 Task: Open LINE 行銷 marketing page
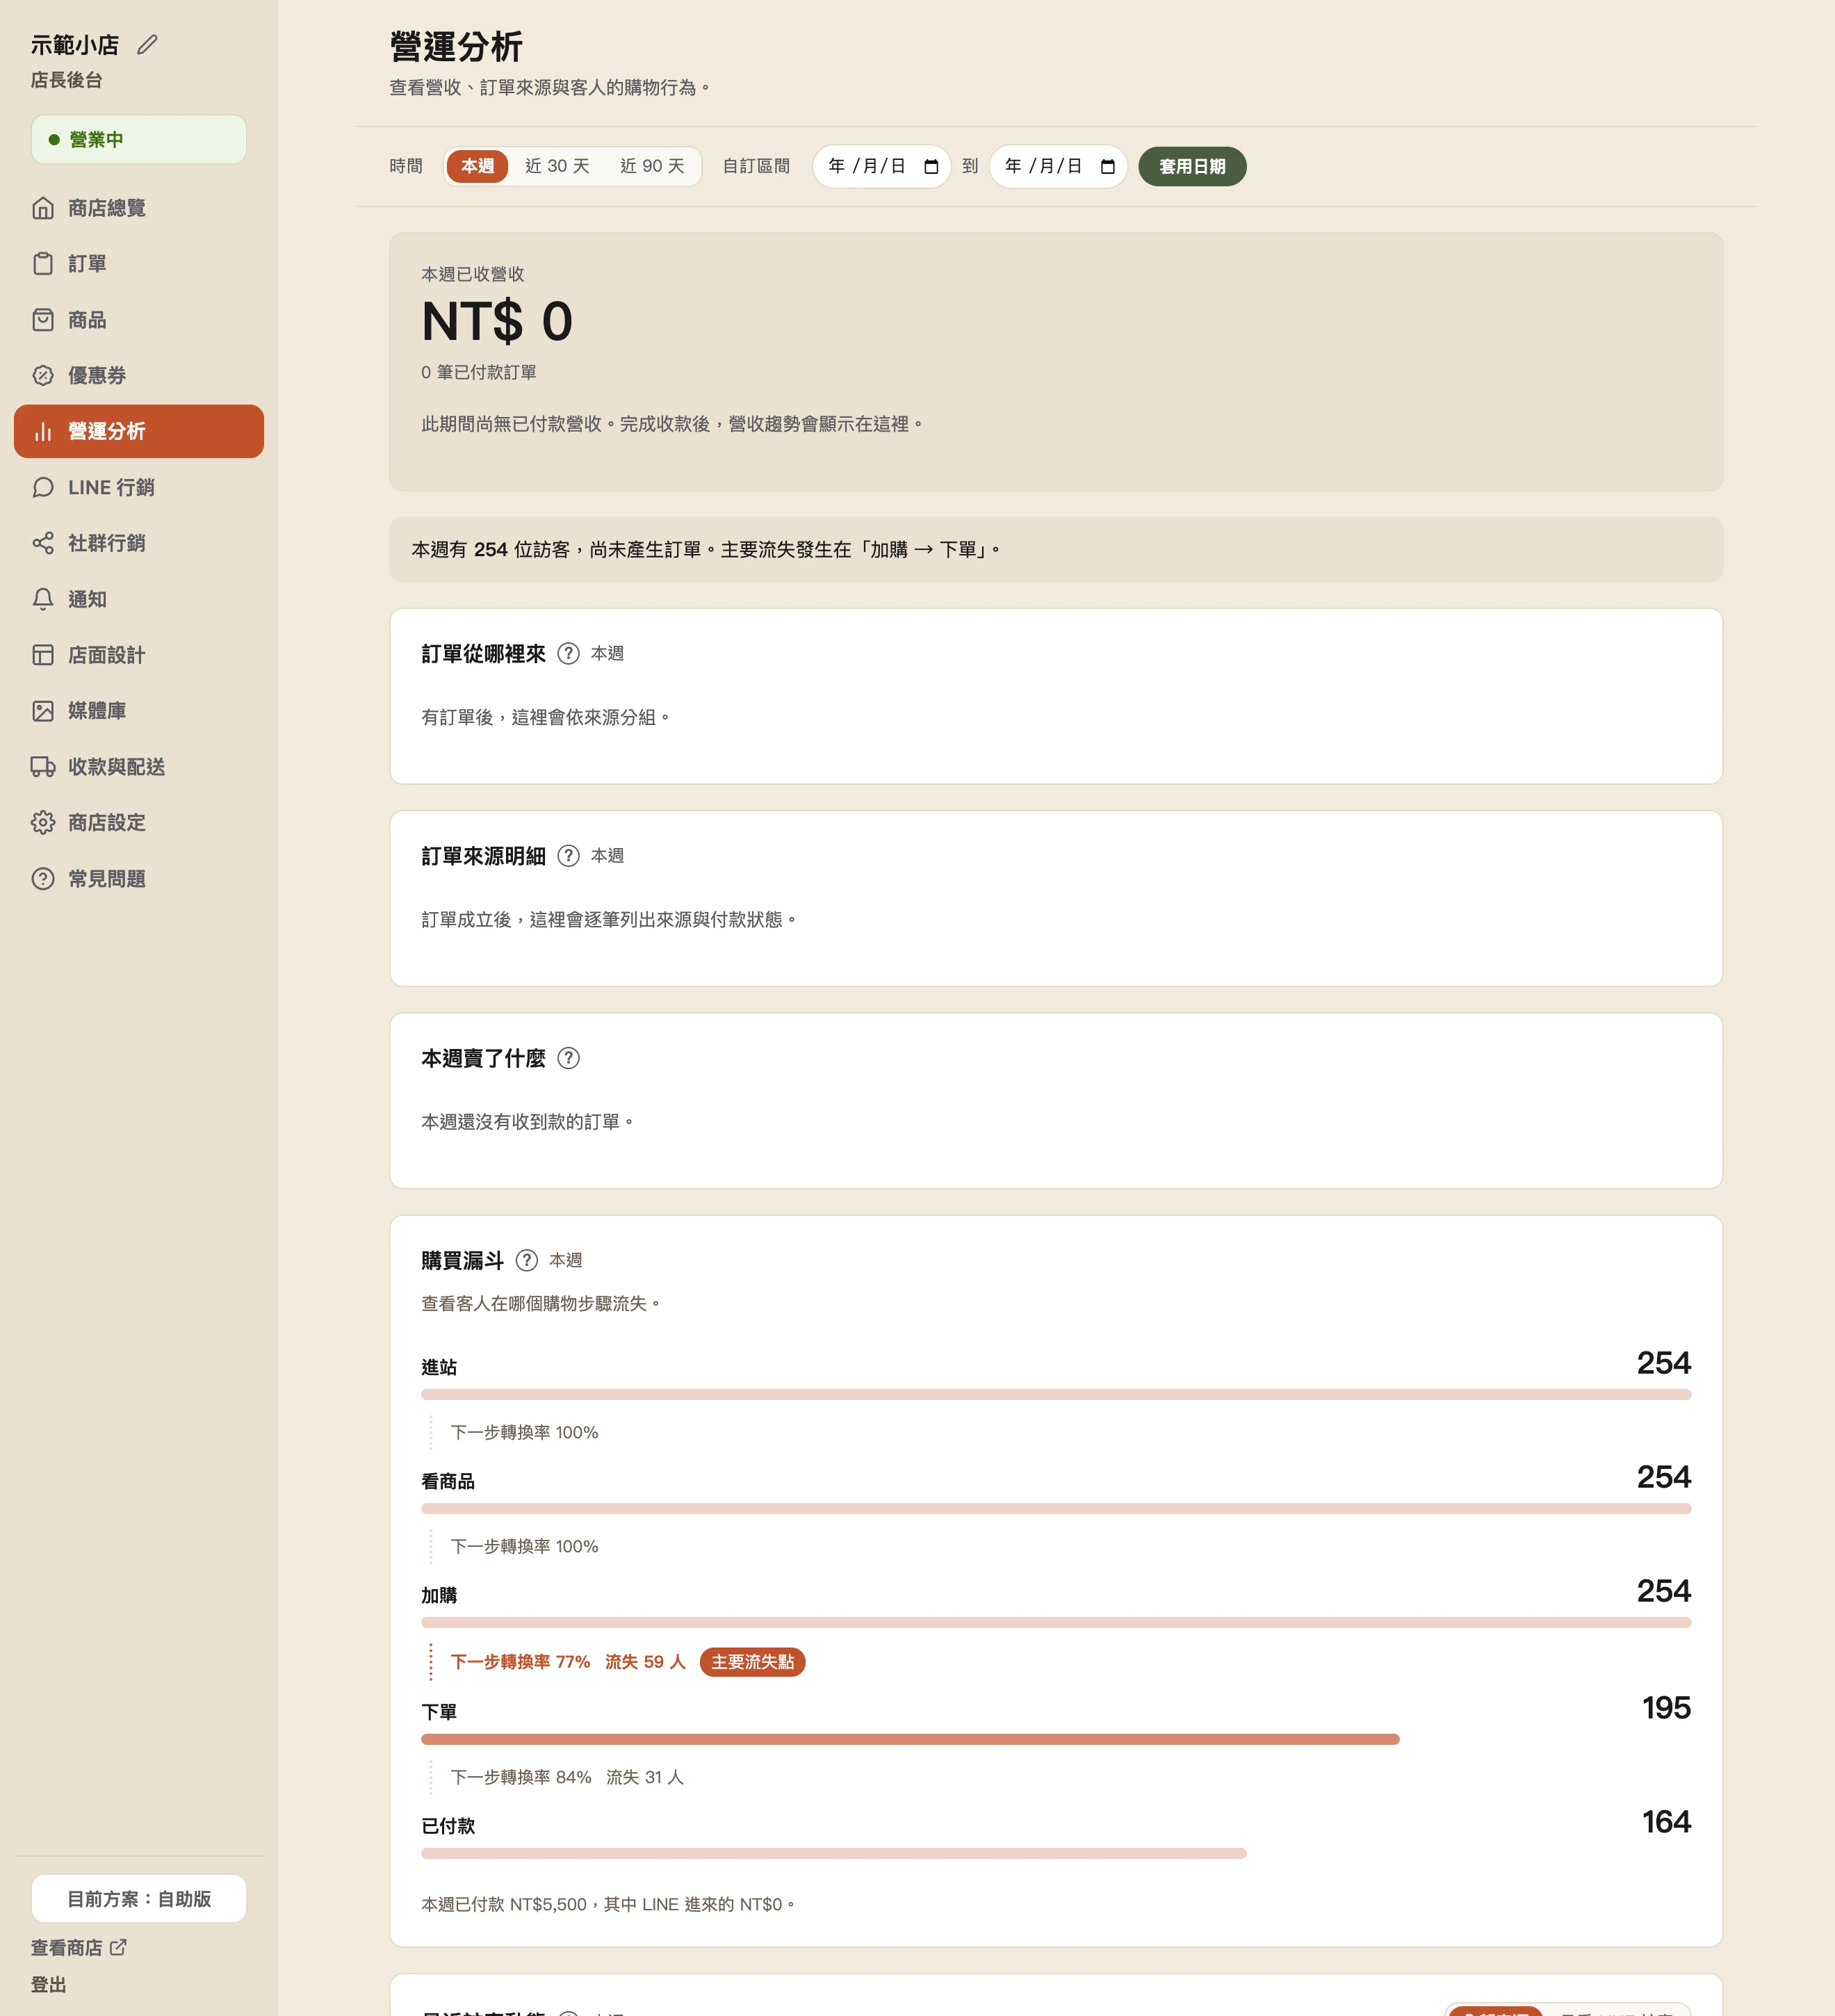point(139,487)
